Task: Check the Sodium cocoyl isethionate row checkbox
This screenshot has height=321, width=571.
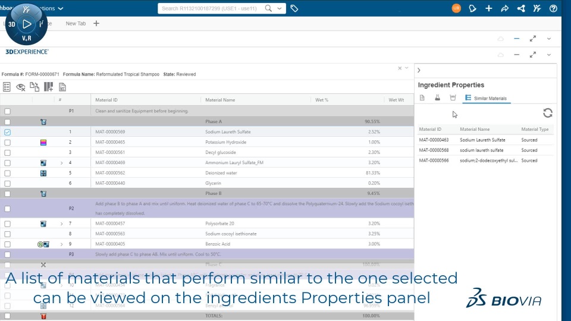Action: (x=8, y=234)
